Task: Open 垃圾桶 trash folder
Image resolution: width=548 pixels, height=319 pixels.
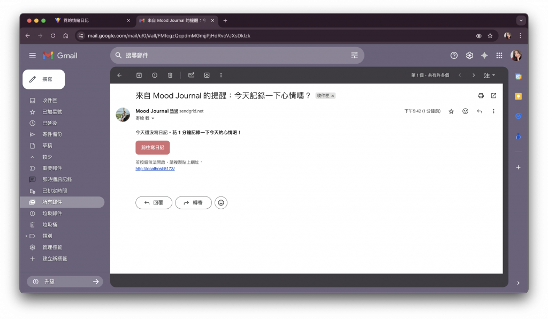Action: pos(50,225)
